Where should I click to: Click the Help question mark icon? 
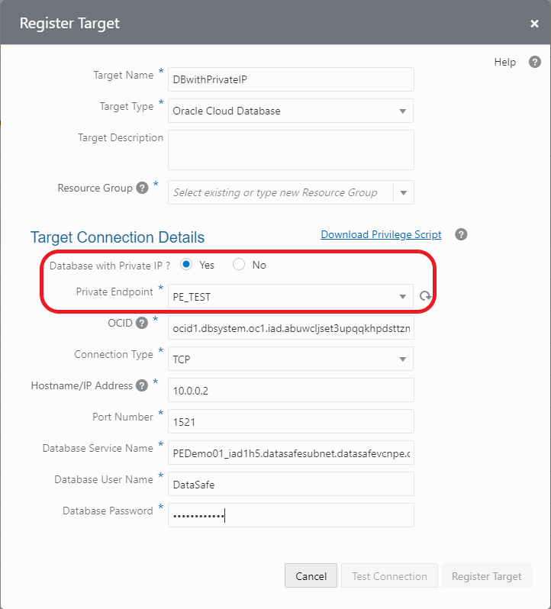[x=535, y=63]
